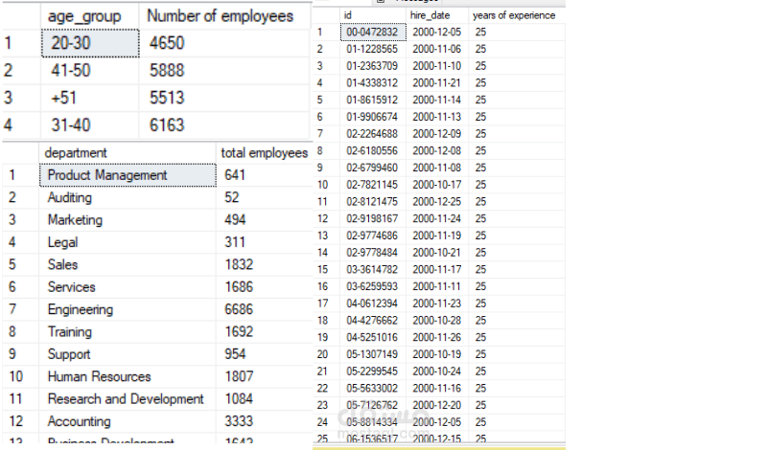Click the hire_date column header
The width and height of the screenshot is (767, 450).
click(437, 15)
